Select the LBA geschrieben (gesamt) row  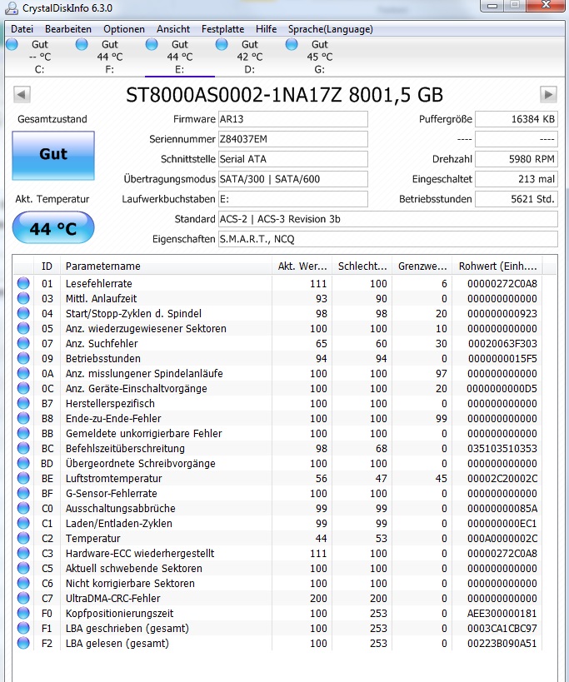coord(278,629)
